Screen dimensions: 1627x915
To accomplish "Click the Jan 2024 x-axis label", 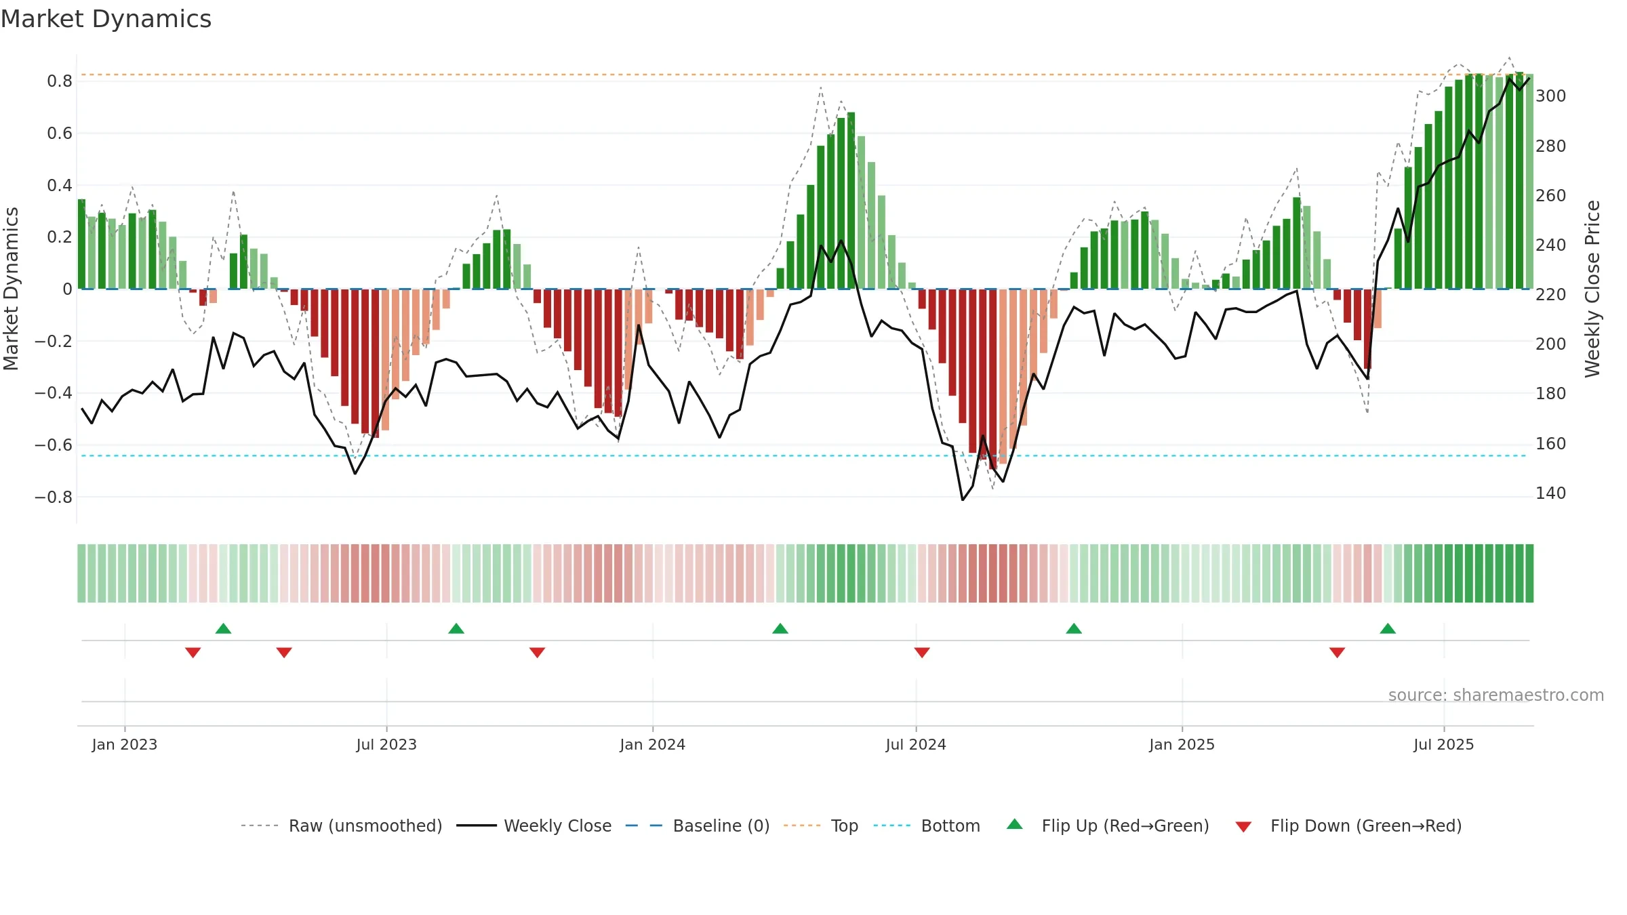I will pyautogui.click(x=653, y=744).
